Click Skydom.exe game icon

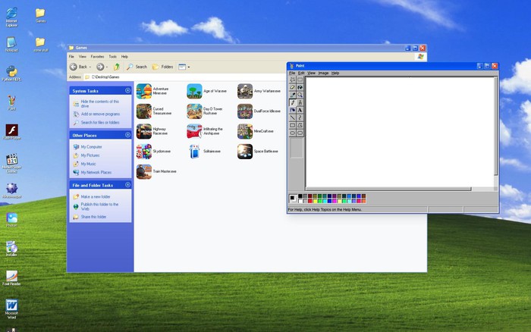(x=144, y=152)
